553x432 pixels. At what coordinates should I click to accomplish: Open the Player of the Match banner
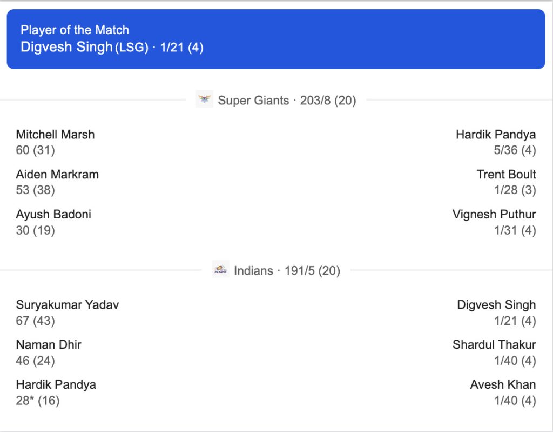[x=275, y=39]
